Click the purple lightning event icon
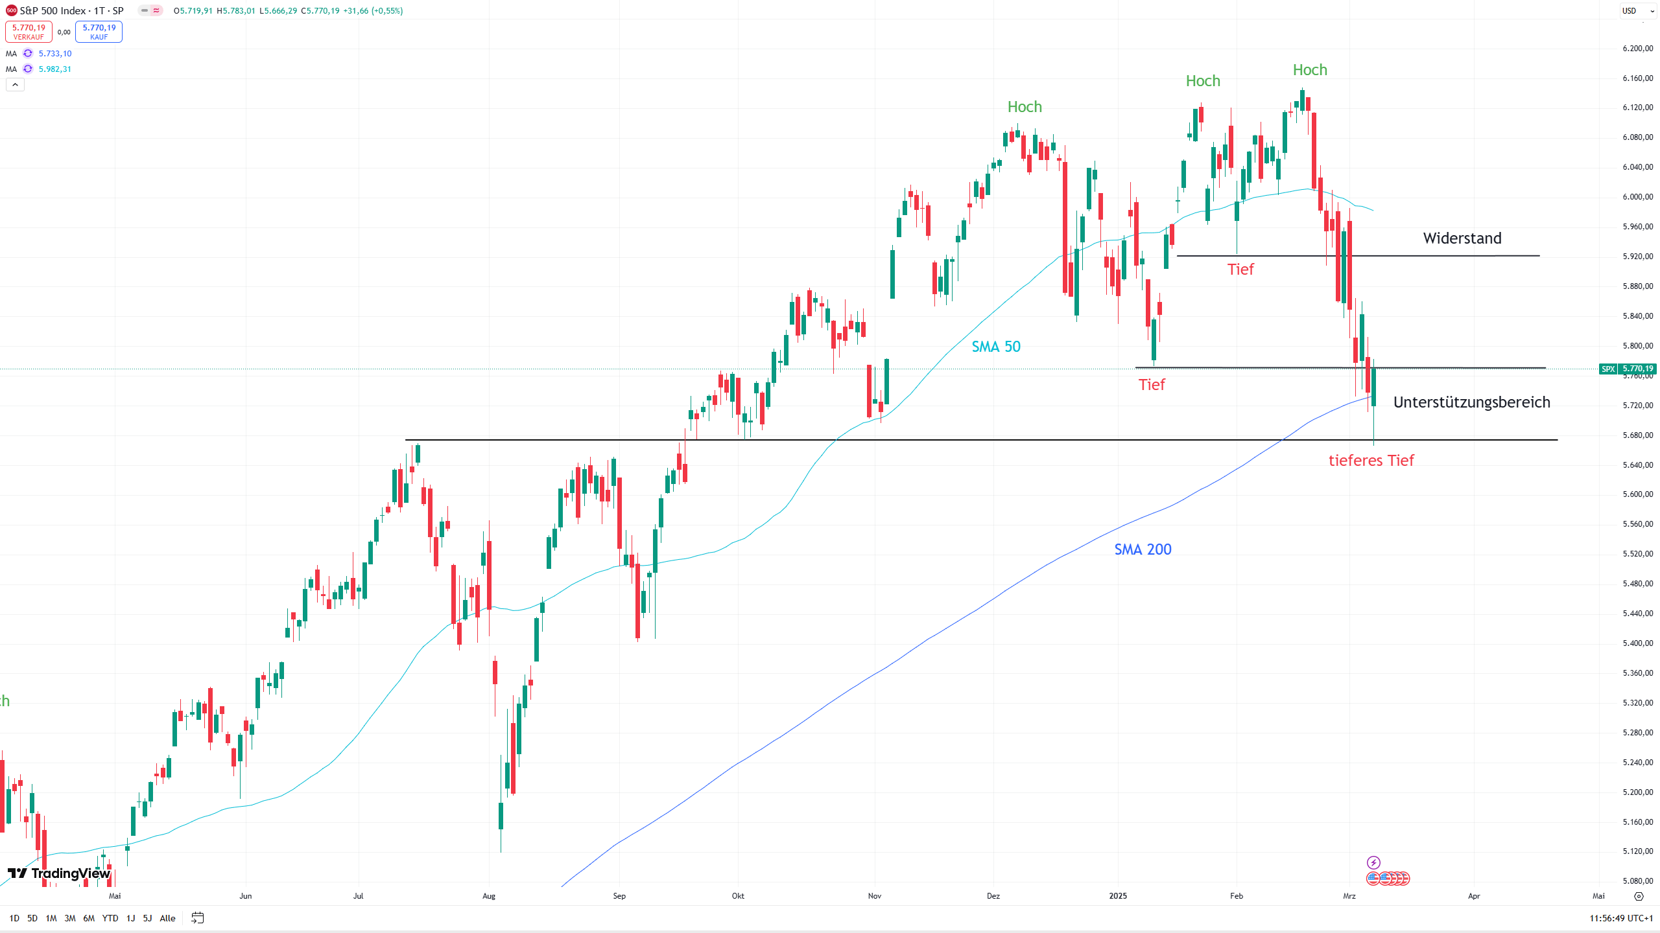This screenshot has width=1660, height=933. [1373, 862]
